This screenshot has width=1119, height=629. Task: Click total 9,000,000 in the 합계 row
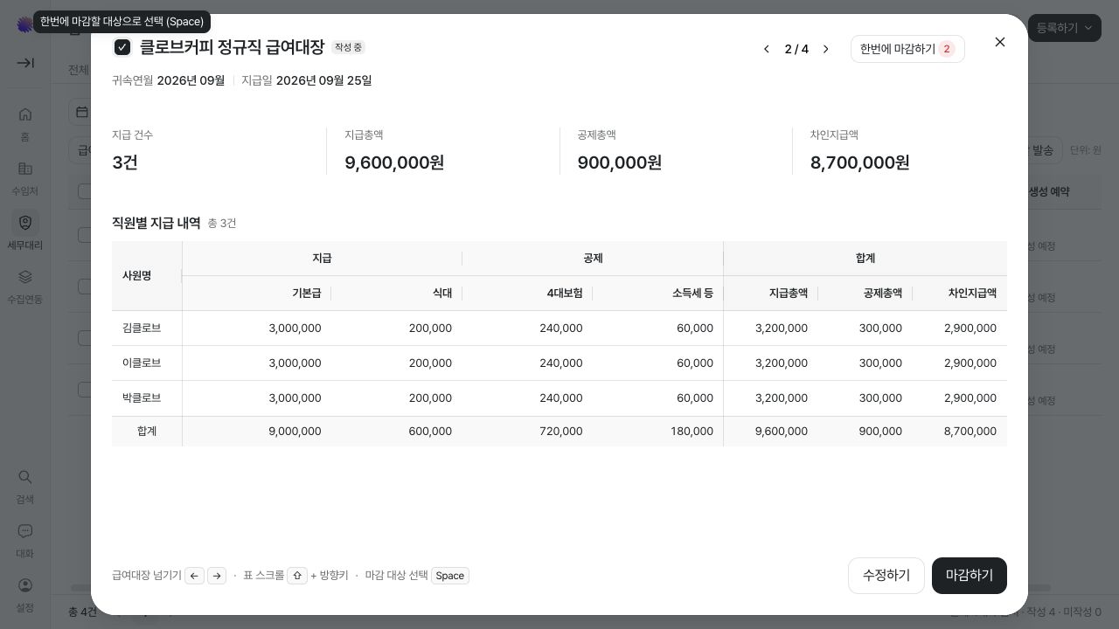tap(295, 431)
